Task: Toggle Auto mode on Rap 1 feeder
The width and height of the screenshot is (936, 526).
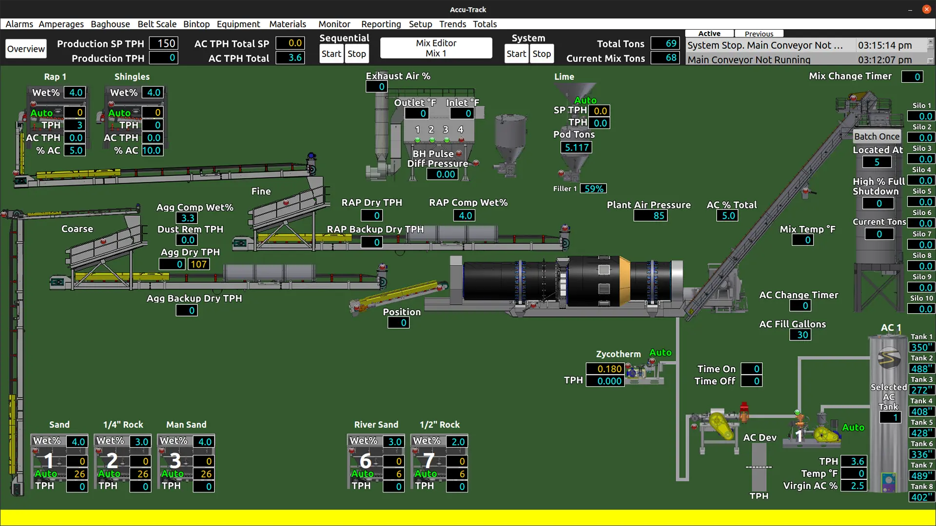Action: point(41,113)
